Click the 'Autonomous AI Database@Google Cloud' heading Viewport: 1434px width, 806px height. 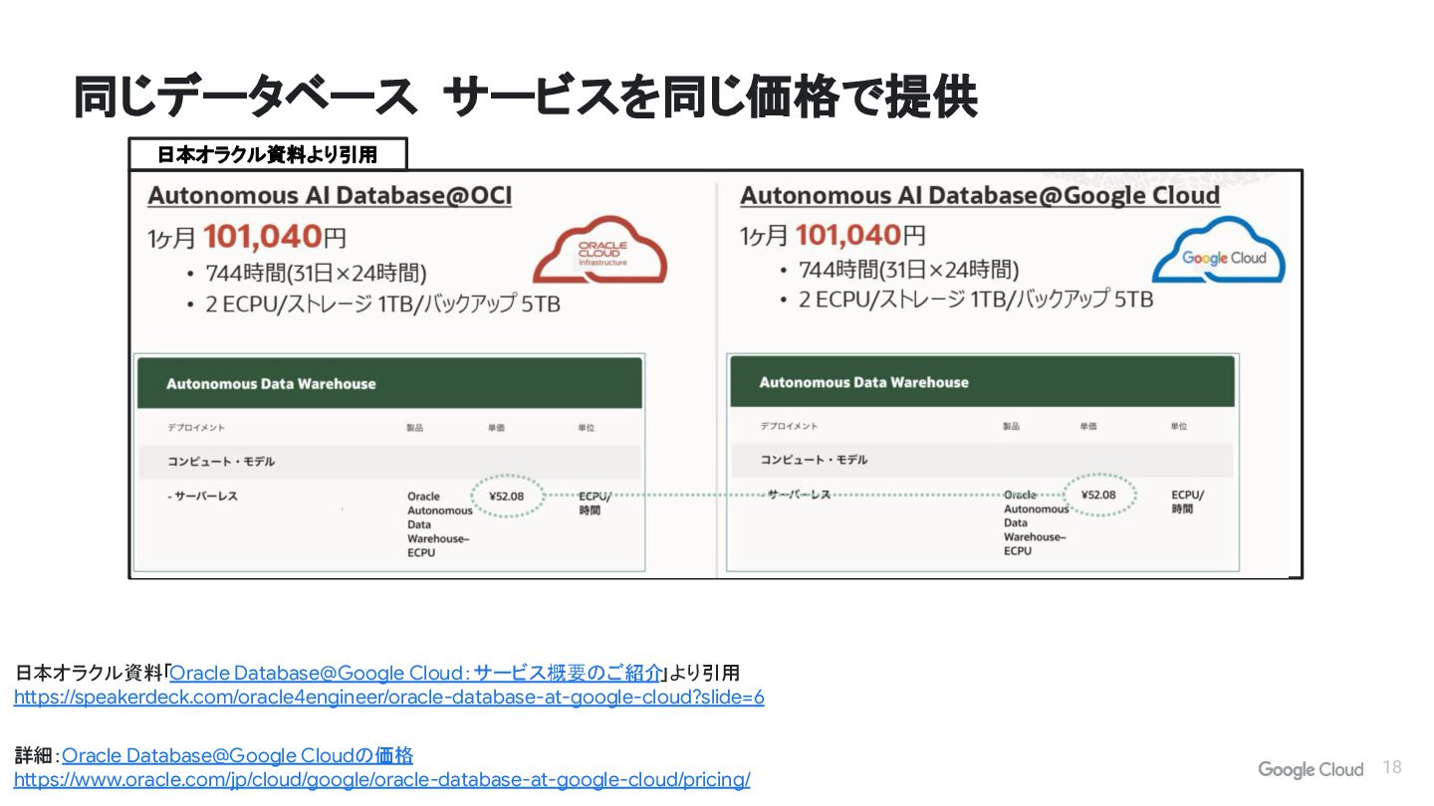[980, 195]
